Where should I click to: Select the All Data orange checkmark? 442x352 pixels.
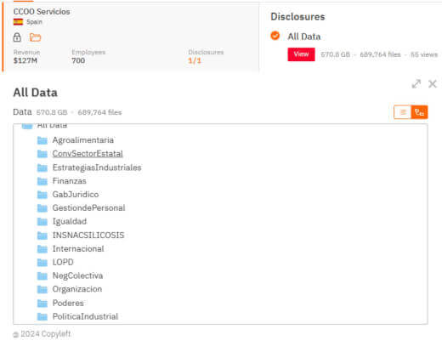click(275, 36)
